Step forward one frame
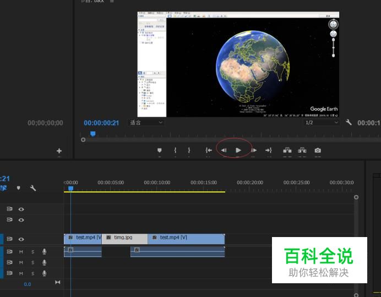The image size is (381, 297). (x=254, y=151)
